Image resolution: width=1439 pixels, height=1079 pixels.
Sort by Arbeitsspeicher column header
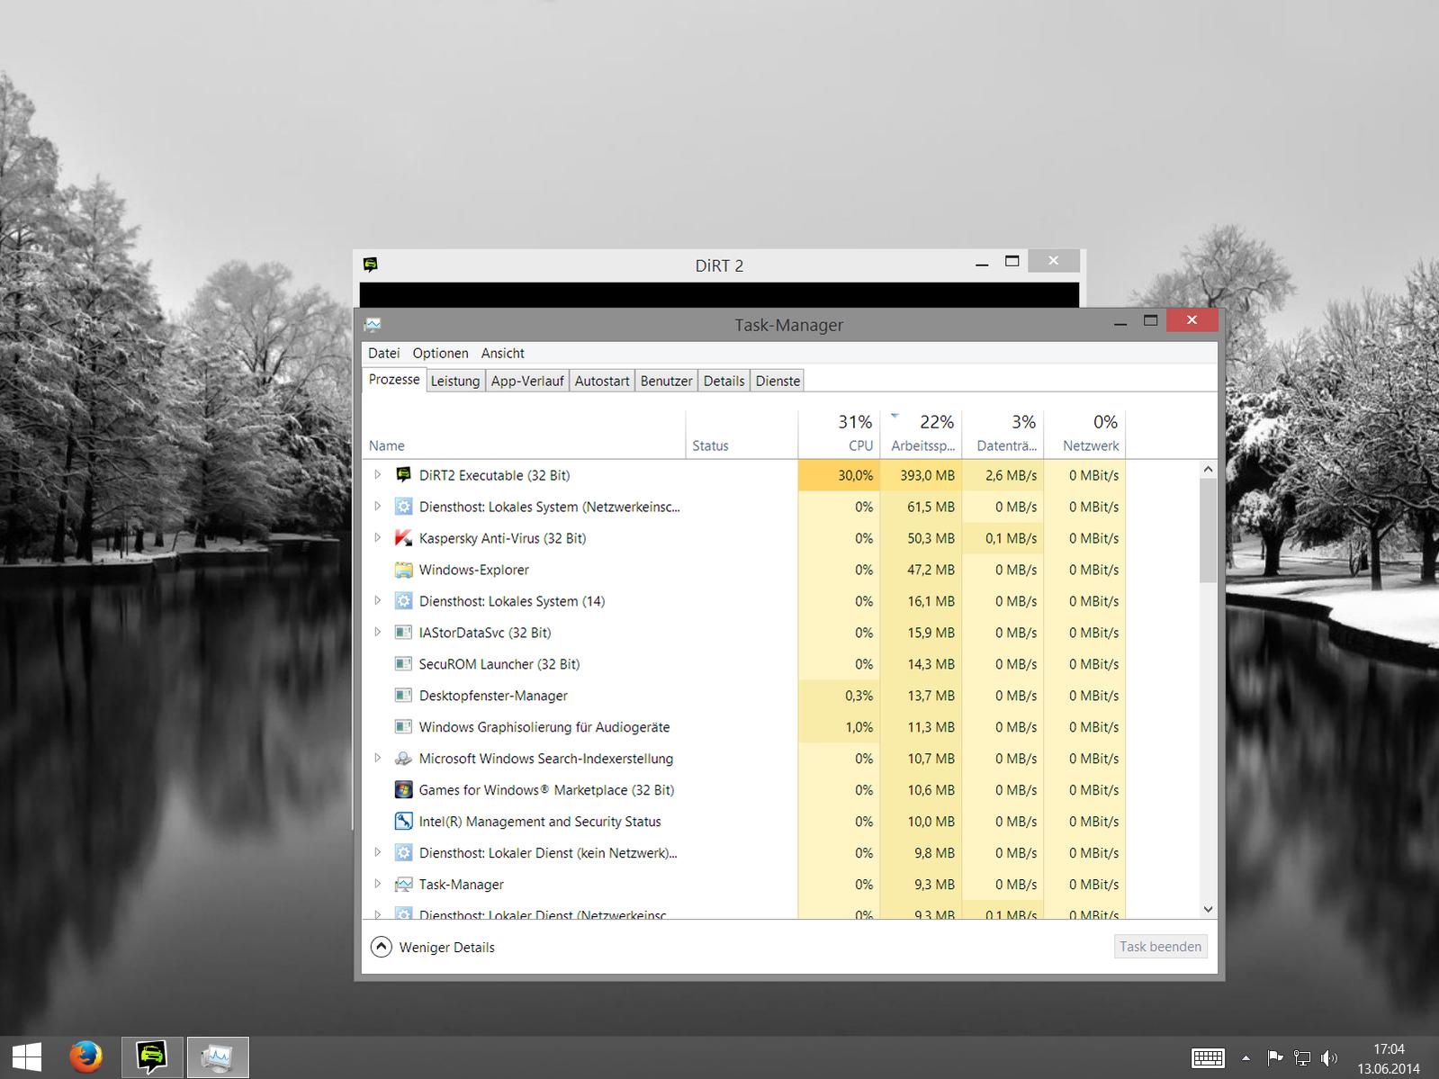[921, 435]
